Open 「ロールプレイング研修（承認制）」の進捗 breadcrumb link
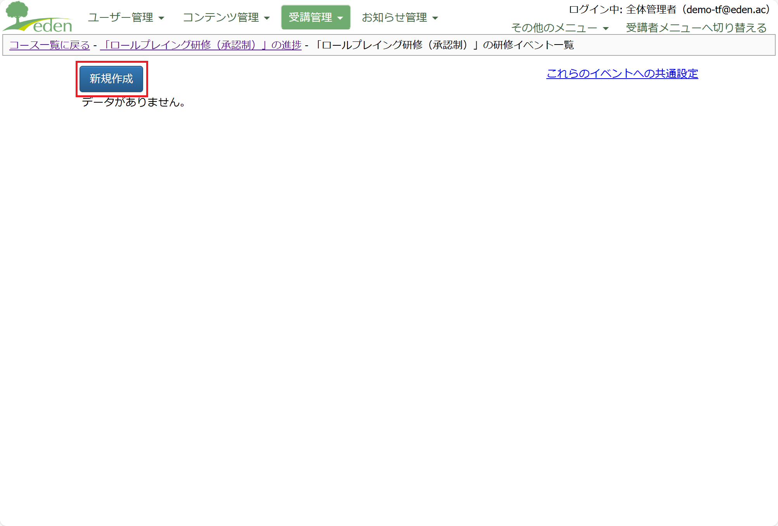778x526 pixels. pyautogui.click(x=201, y=45)
